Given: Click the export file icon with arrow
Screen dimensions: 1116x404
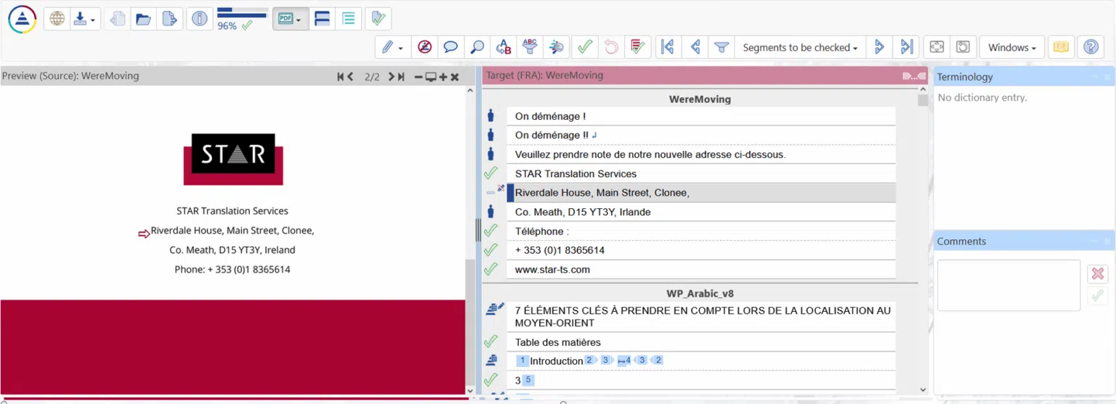Looking at the screenshot, I should tap(169, 19).
